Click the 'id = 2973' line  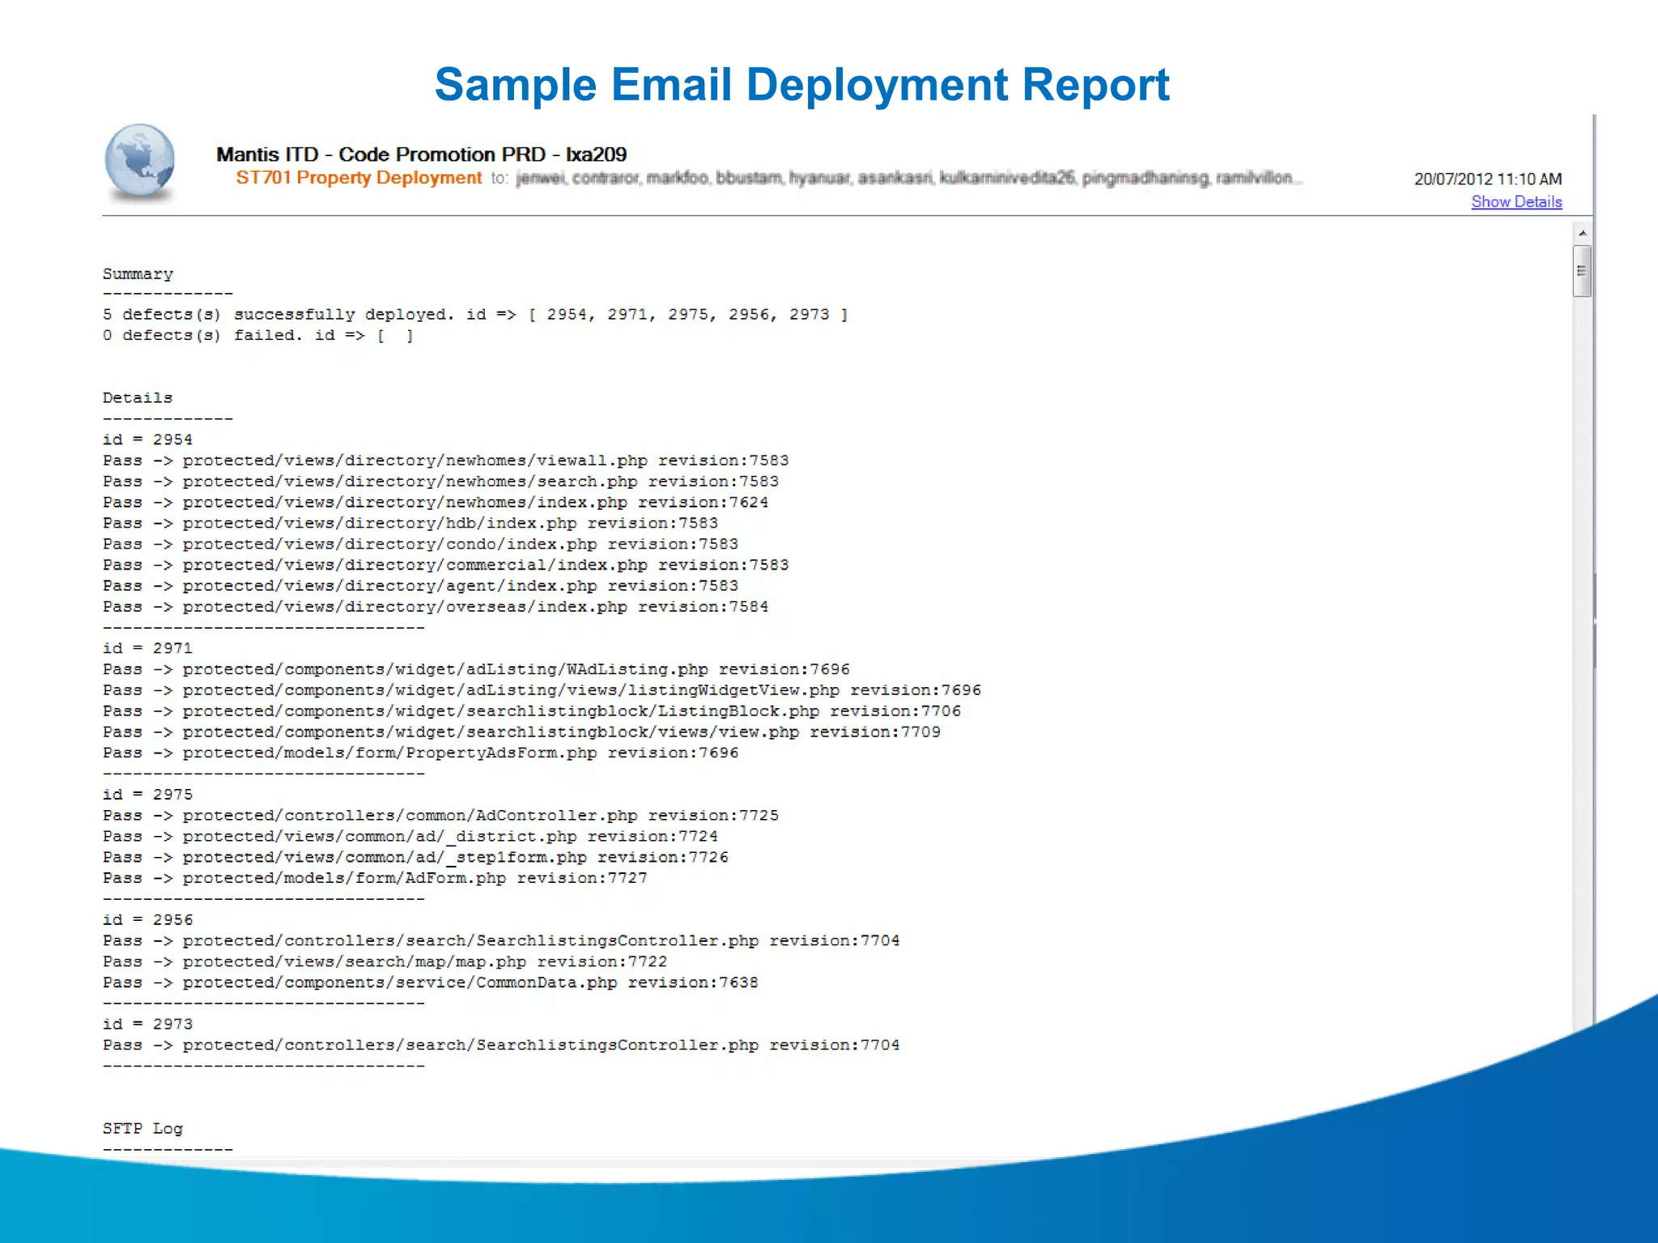[x=147, y=1025]
